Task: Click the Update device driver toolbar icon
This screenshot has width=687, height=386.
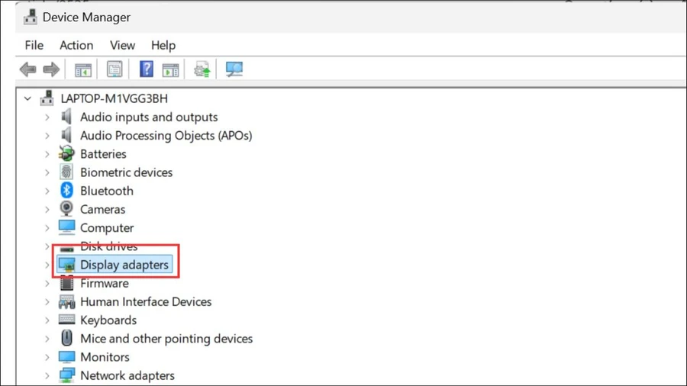Action: click(x=202, y=69)
